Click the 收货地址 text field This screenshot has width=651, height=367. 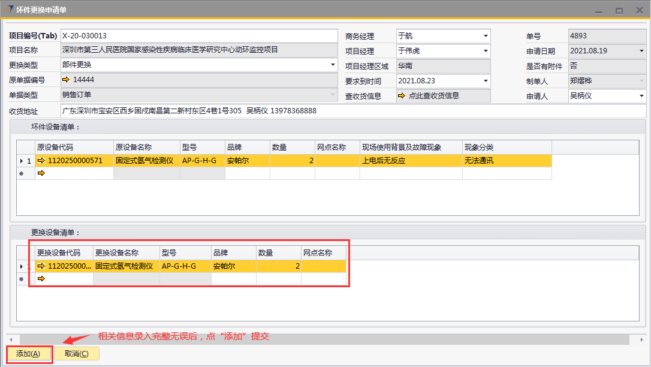point(352,111)
